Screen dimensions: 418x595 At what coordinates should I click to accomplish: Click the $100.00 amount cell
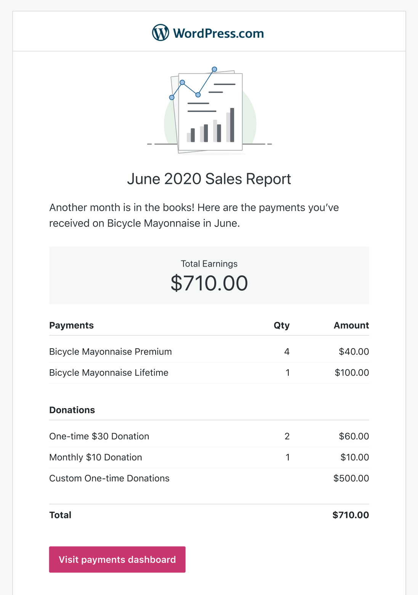(352, 373)
